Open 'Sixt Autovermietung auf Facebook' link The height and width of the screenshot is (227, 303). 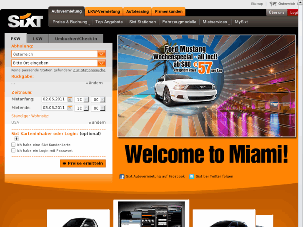point(155,176)
